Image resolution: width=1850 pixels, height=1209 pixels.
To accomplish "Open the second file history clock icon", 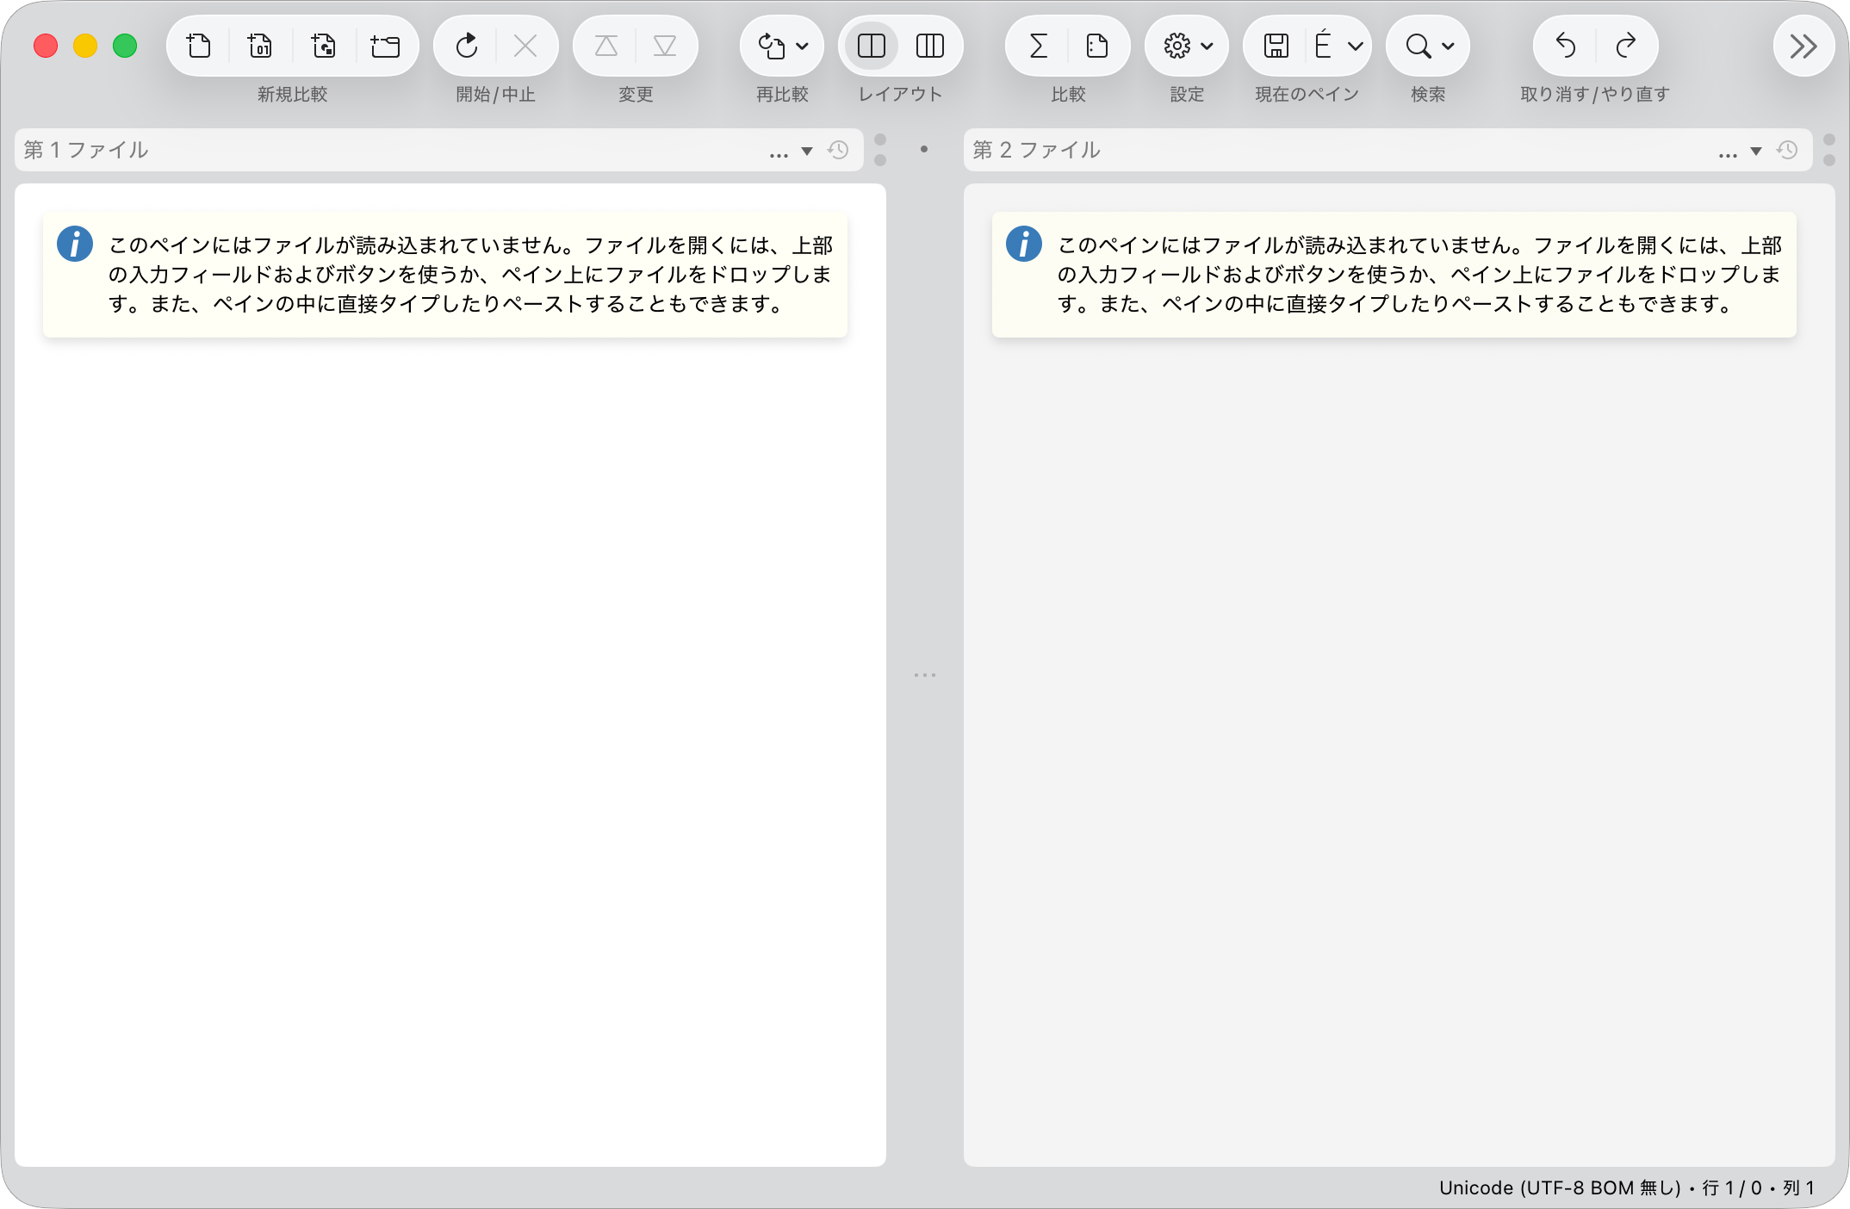I will coord(1787,150).
